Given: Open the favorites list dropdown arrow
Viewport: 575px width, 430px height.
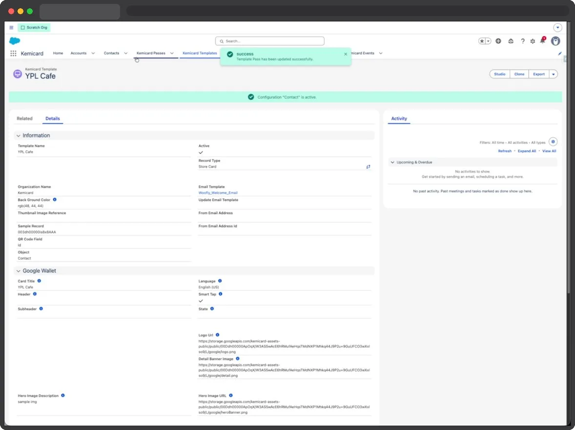Looking at the screenshot, I should (x=488, y=41).
